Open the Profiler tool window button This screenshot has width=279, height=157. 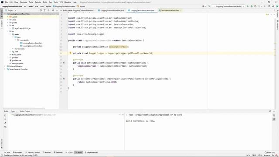(x=47, y=152)
